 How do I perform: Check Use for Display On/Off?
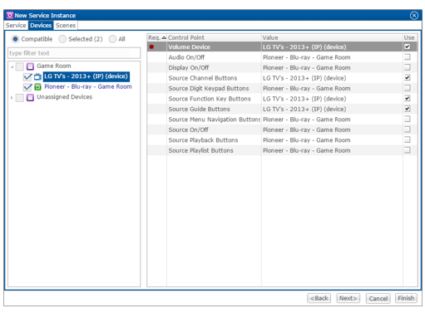click(407, 67)
